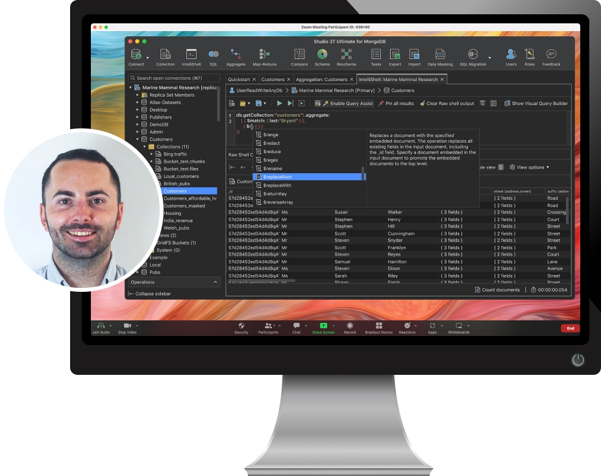The image size is (601, 476).
Task: Run the entire script with the green play button
Action: [x=280, y=103]
